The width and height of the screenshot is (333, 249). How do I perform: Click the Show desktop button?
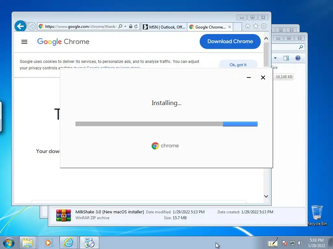coord(331,243)
